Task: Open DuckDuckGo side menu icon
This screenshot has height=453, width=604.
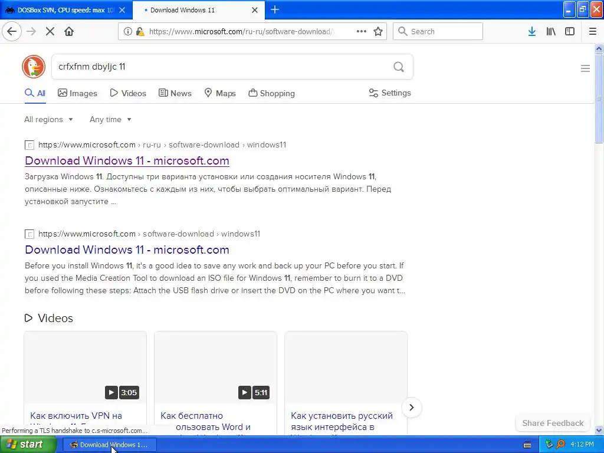Action: (585, 68)
